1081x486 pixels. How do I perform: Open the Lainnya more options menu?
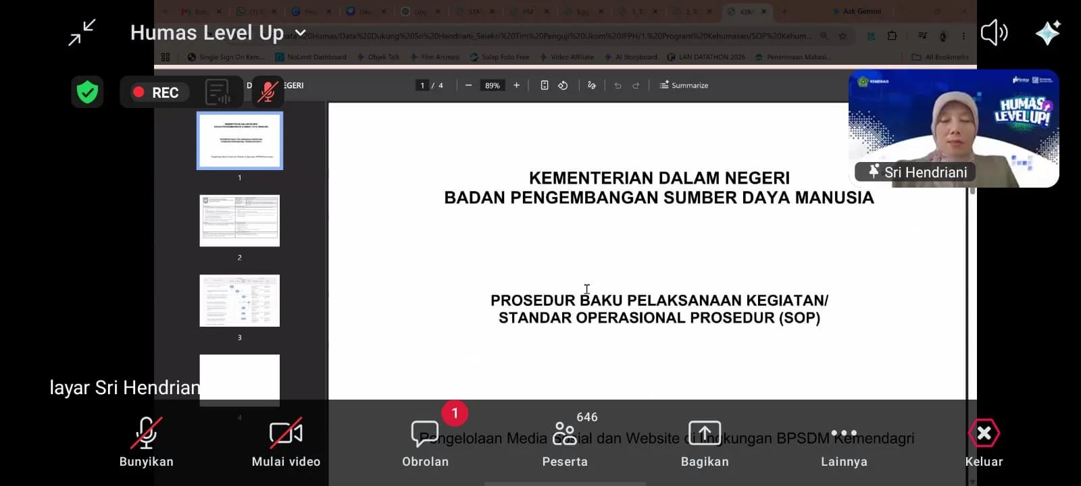point(844,443)
